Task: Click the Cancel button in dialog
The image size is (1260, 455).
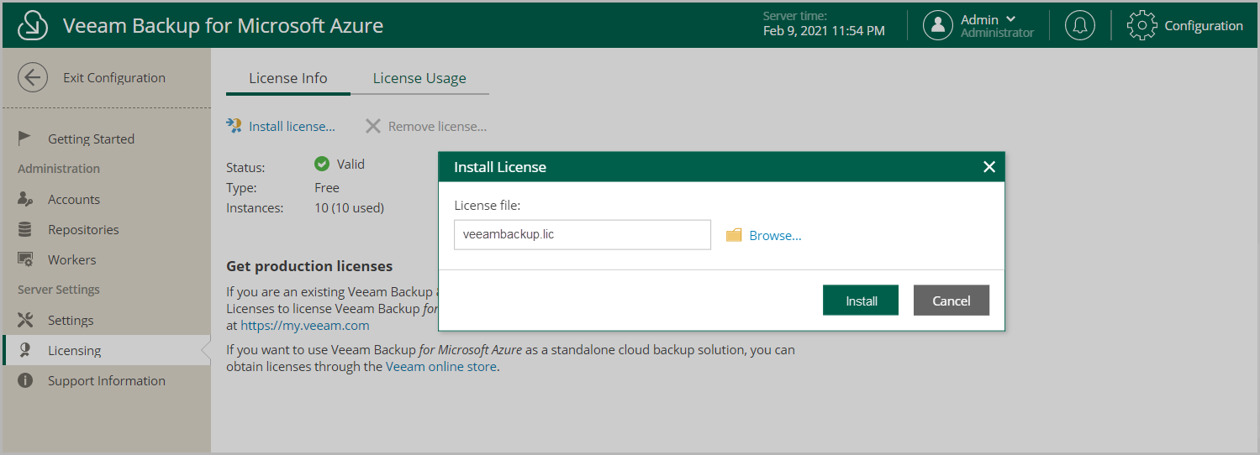Action: [952, 301]
